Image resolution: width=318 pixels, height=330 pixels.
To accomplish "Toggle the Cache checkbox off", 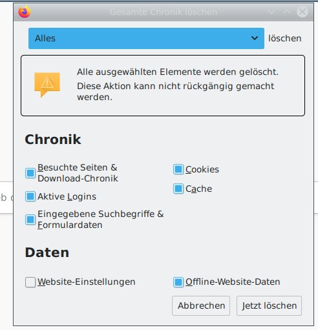I will pyautogui.click(x=178, y=189).
